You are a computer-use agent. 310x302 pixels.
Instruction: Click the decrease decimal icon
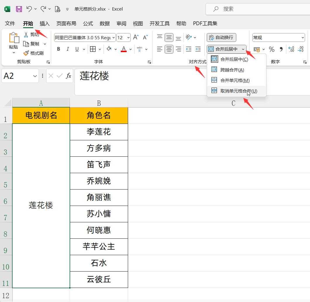coord(301,49)
